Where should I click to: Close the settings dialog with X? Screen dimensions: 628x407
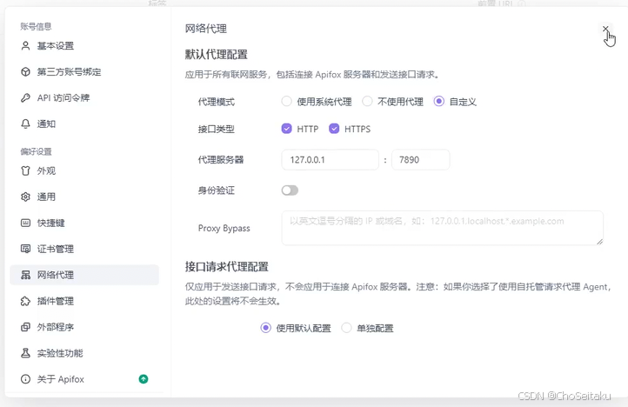(x=605, y=29)
